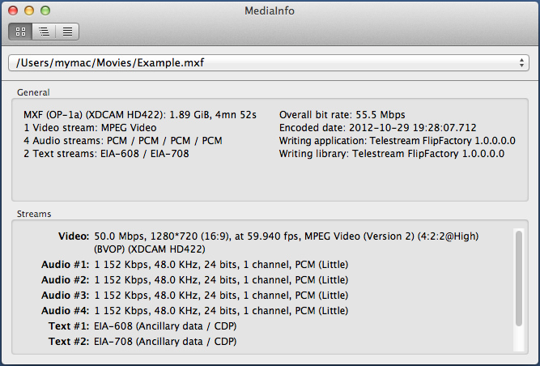Viewport: 540px width, 366px height.
Task: Switch to the Text view
Action: point(67,32)
